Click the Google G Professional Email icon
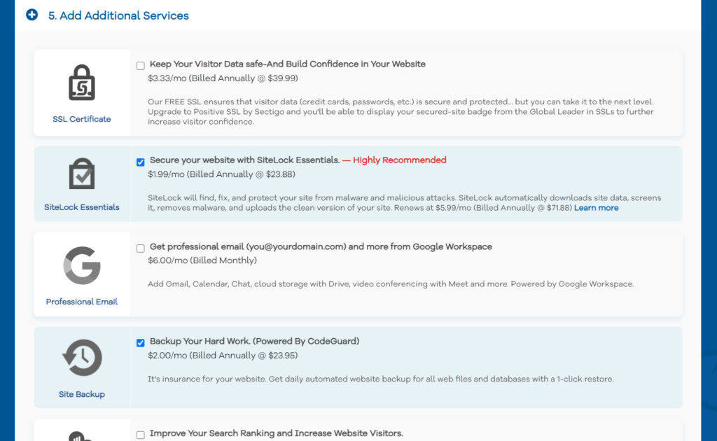717x441 pixels. (82, 265)
